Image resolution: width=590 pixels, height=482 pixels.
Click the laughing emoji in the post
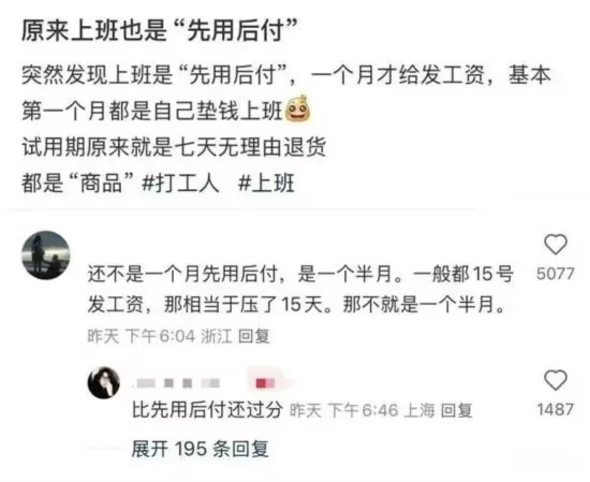click(299, 109)
